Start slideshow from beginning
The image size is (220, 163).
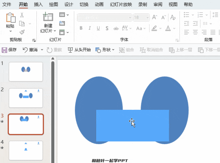(79, 50)
